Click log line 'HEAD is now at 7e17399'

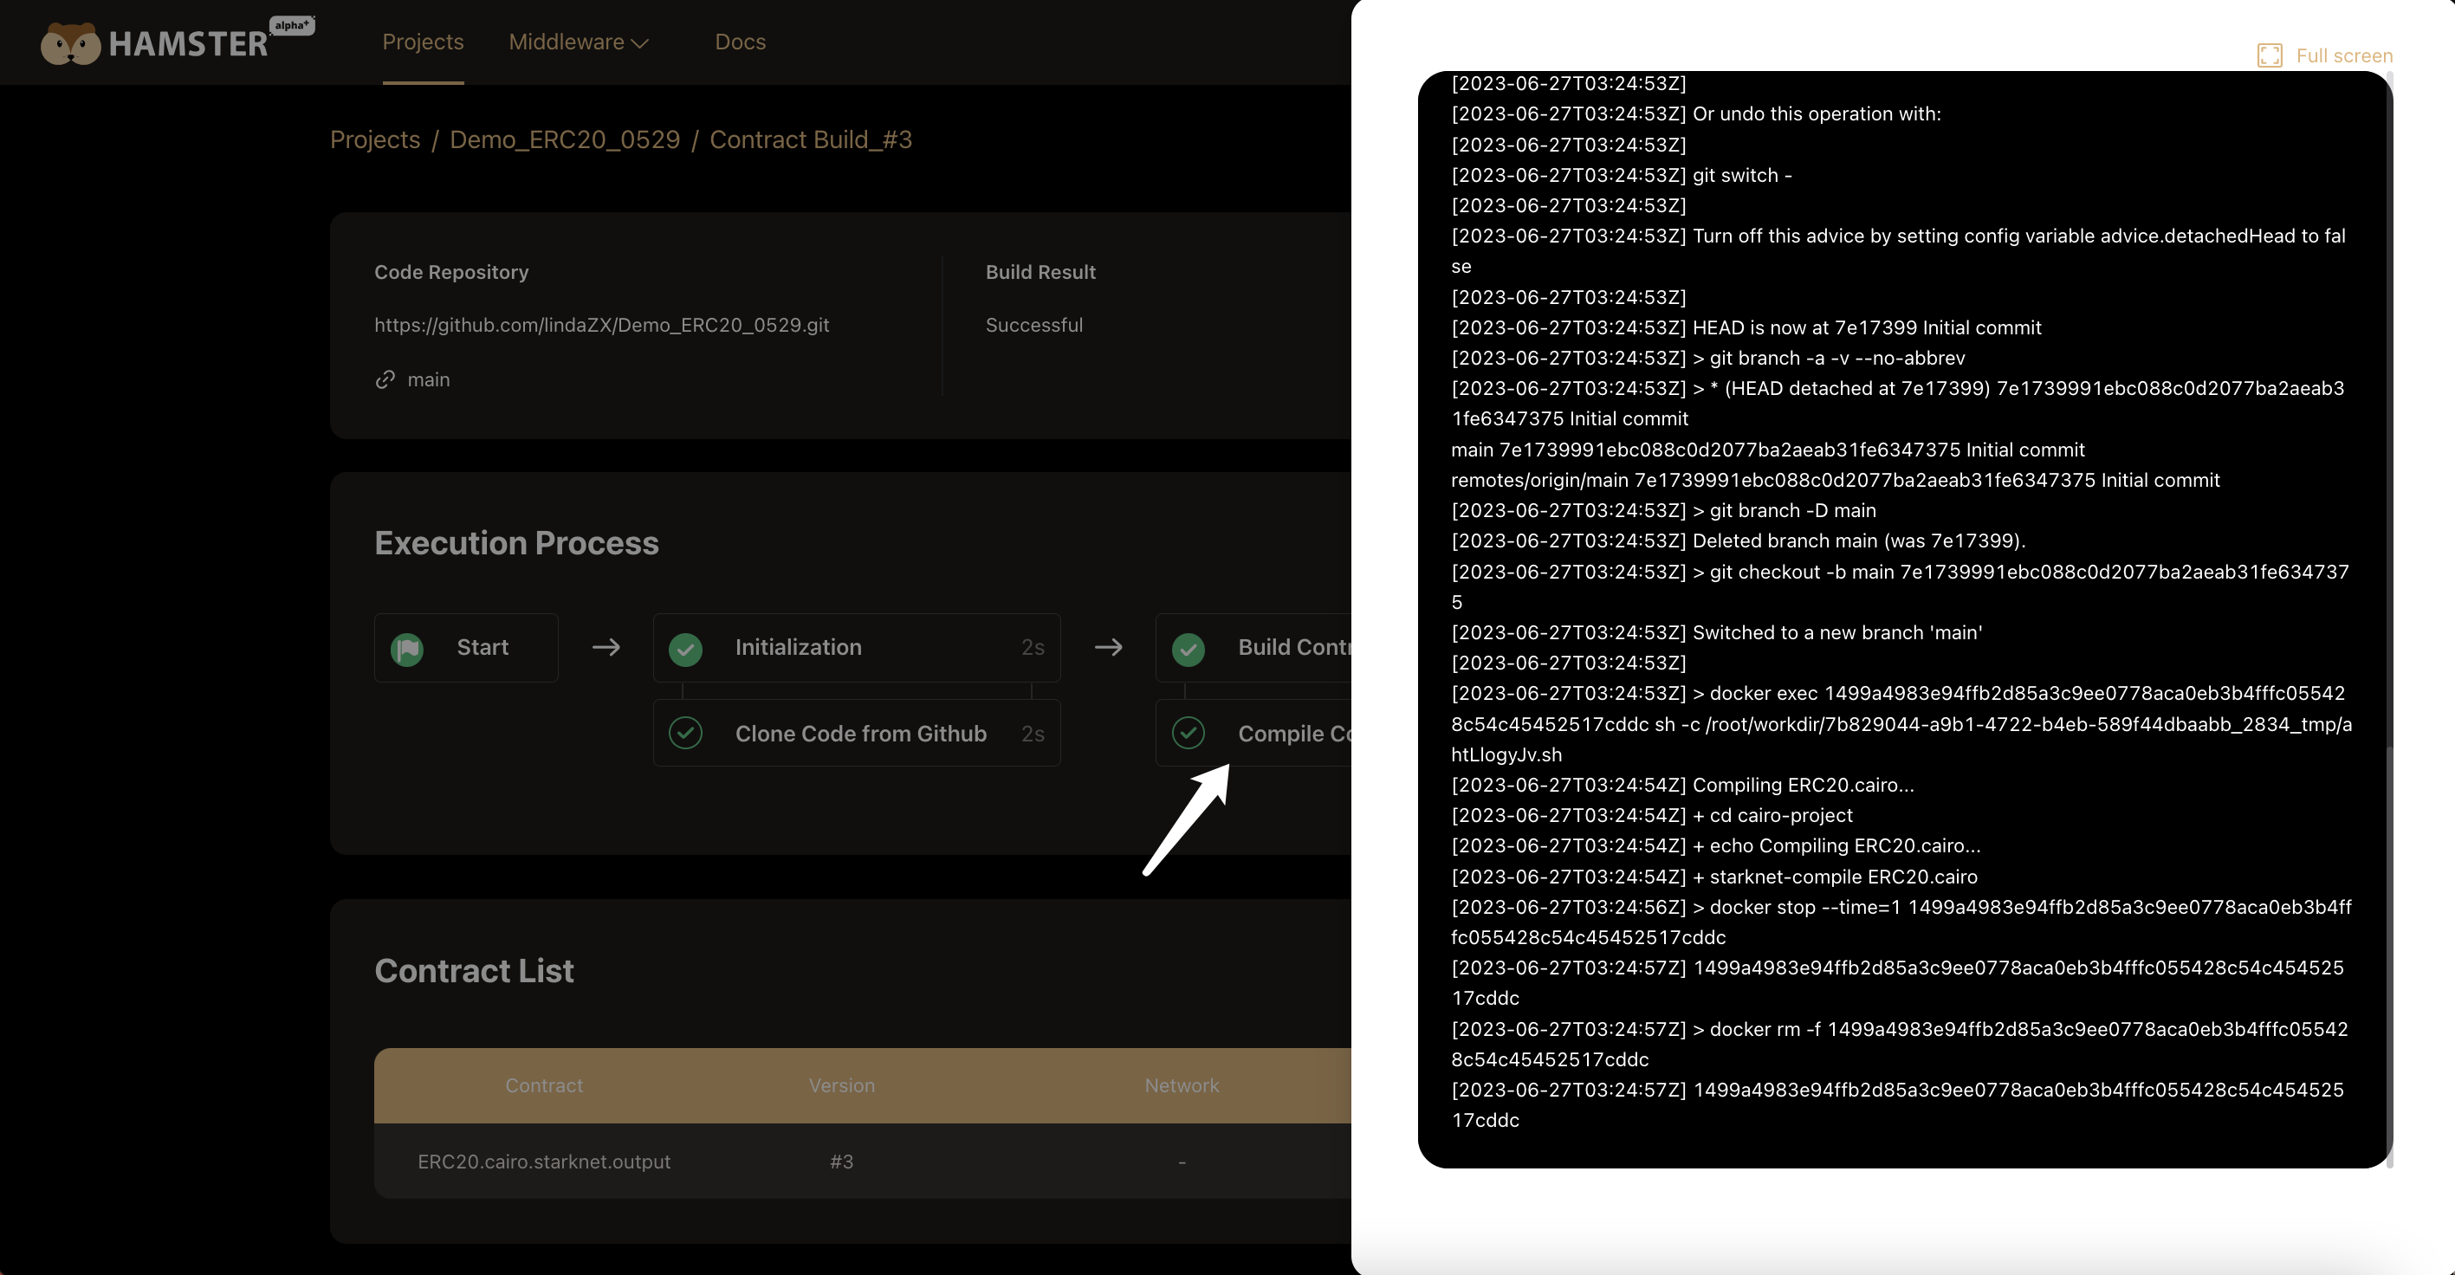[x=1746, y=327]
